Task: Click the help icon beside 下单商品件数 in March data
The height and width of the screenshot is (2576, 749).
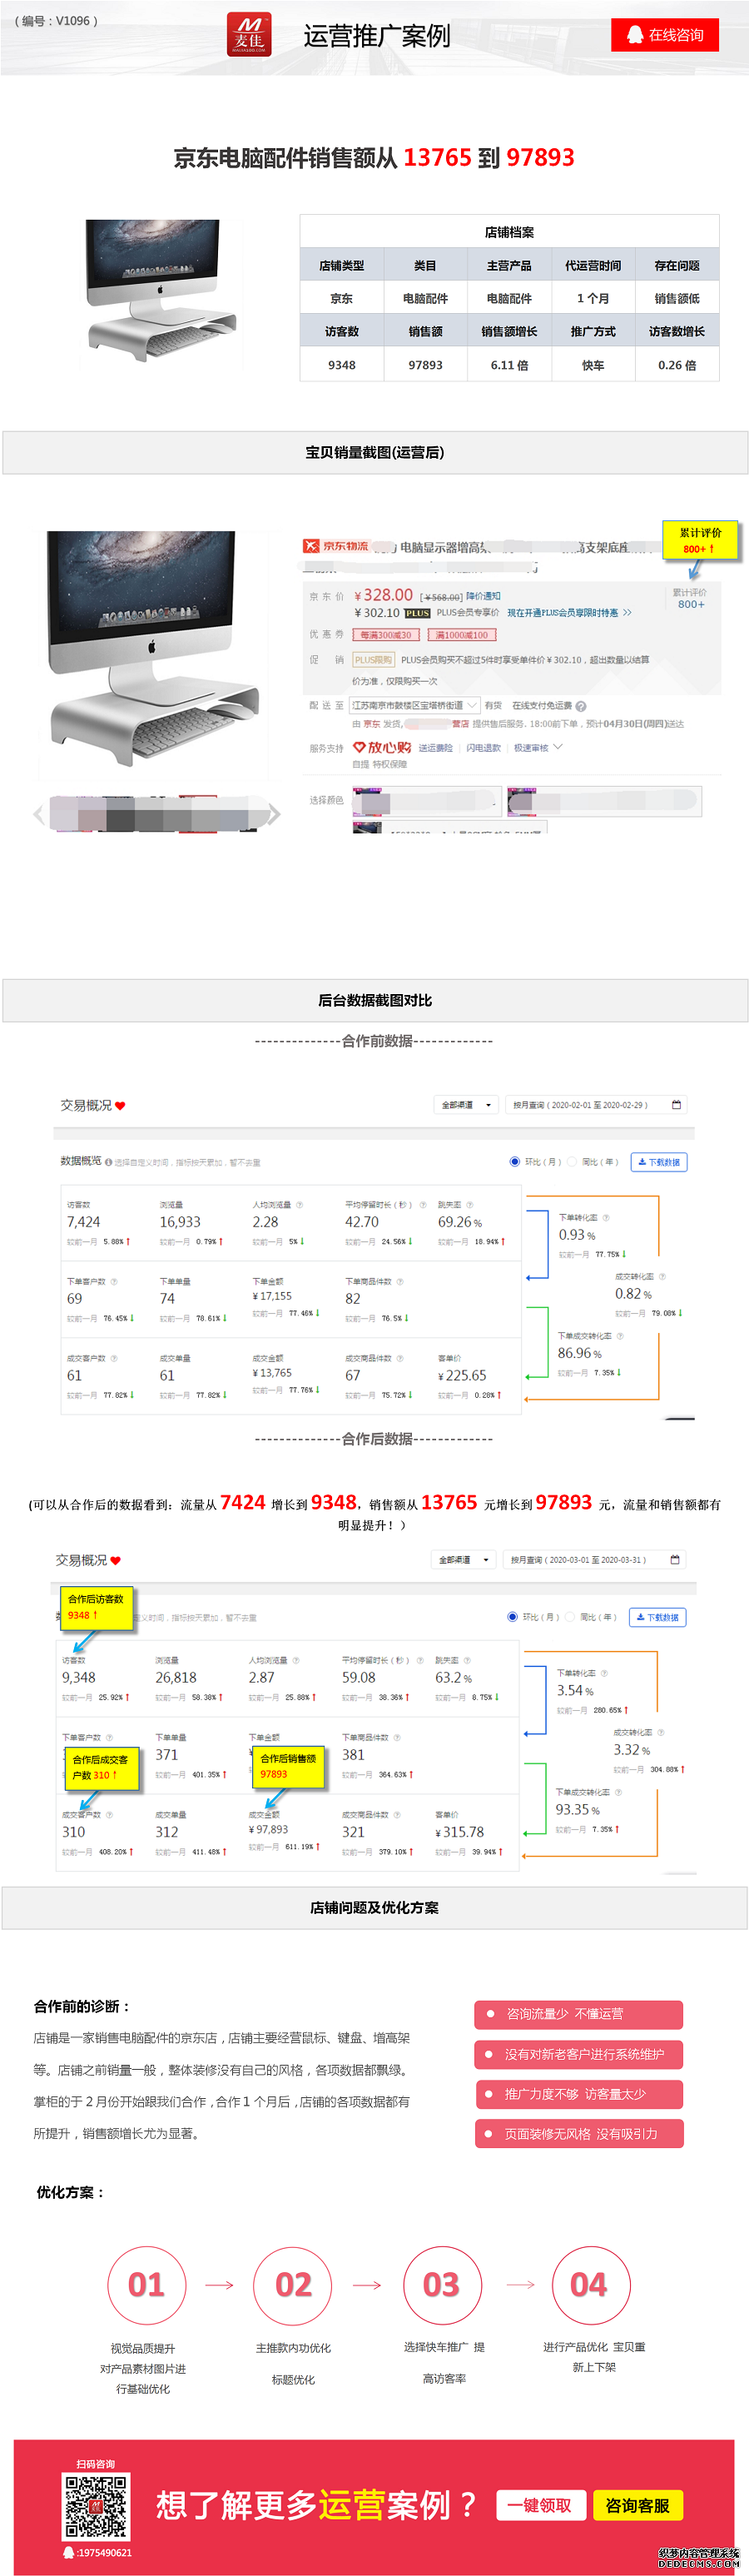Action: point(397,1738)
